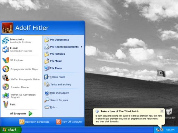Click the green start button
The height and width of the screenshot is (133, 178).
(x=11, y=130)
